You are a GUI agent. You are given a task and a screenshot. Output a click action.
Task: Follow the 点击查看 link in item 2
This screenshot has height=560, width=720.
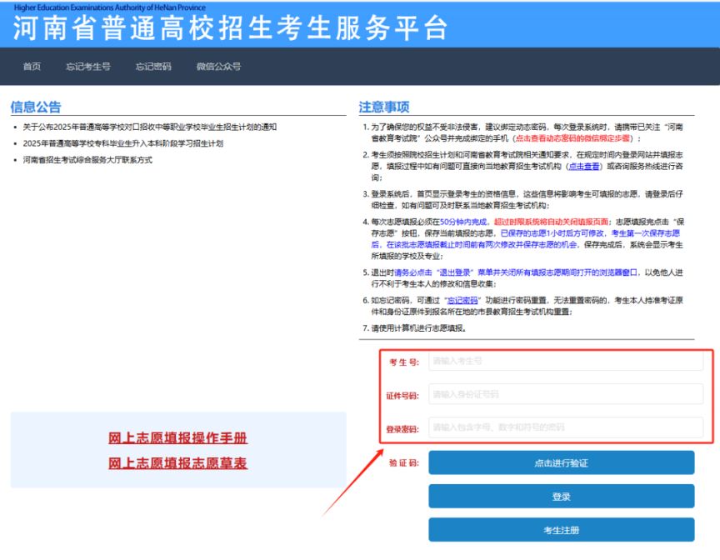tap(584, 166)
